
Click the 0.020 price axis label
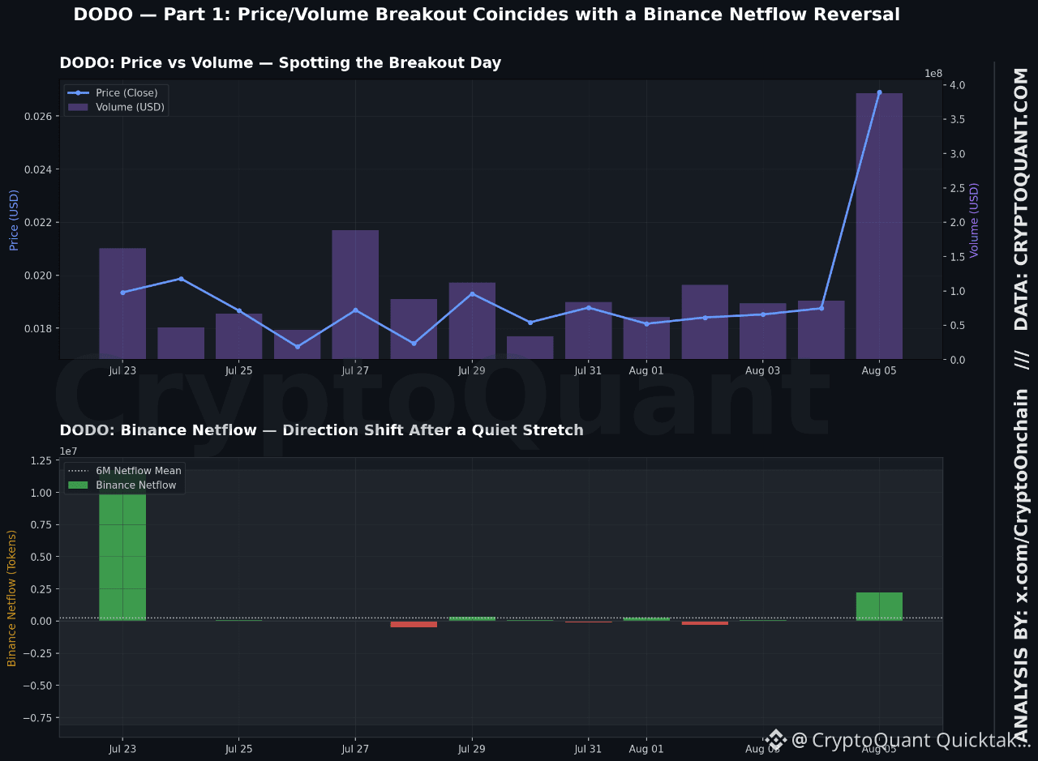coord(38,276)
